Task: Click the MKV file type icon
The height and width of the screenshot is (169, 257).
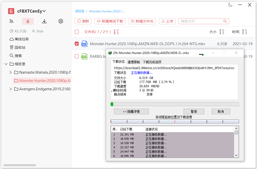Action: click(84, 44)
